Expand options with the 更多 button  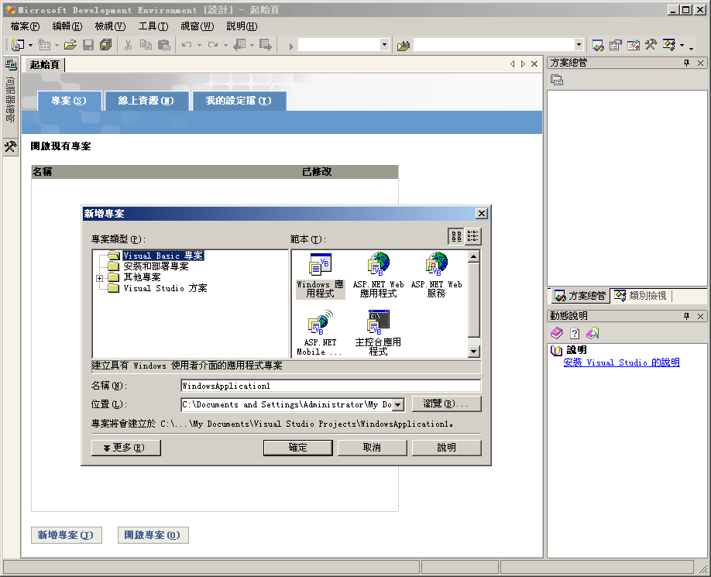pyautogui.click(x=126, y=448)
